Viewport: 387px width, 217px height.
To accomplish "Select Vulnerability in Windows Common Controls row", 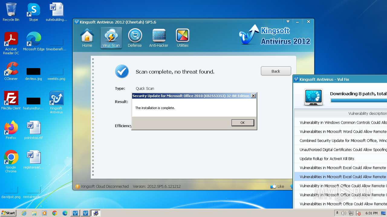I will pos(341,122).
